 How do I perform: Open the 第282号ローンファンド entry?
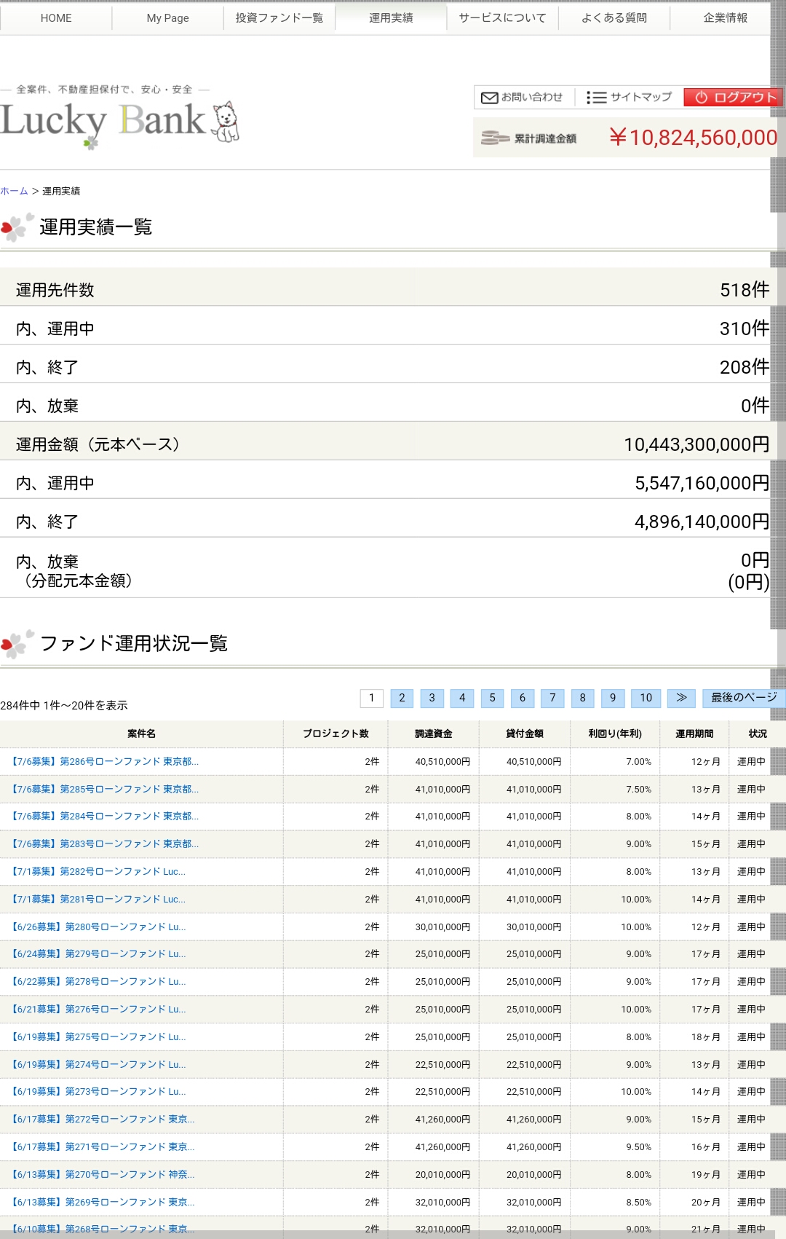point(99,872)
